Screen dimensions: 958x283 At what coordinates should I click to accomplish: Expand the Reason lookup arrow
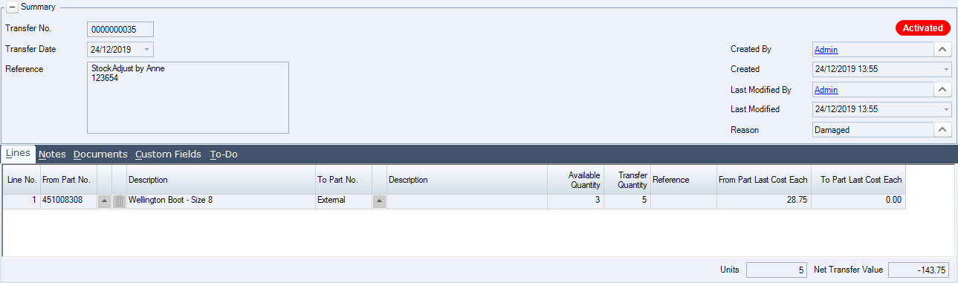point(942,130)
